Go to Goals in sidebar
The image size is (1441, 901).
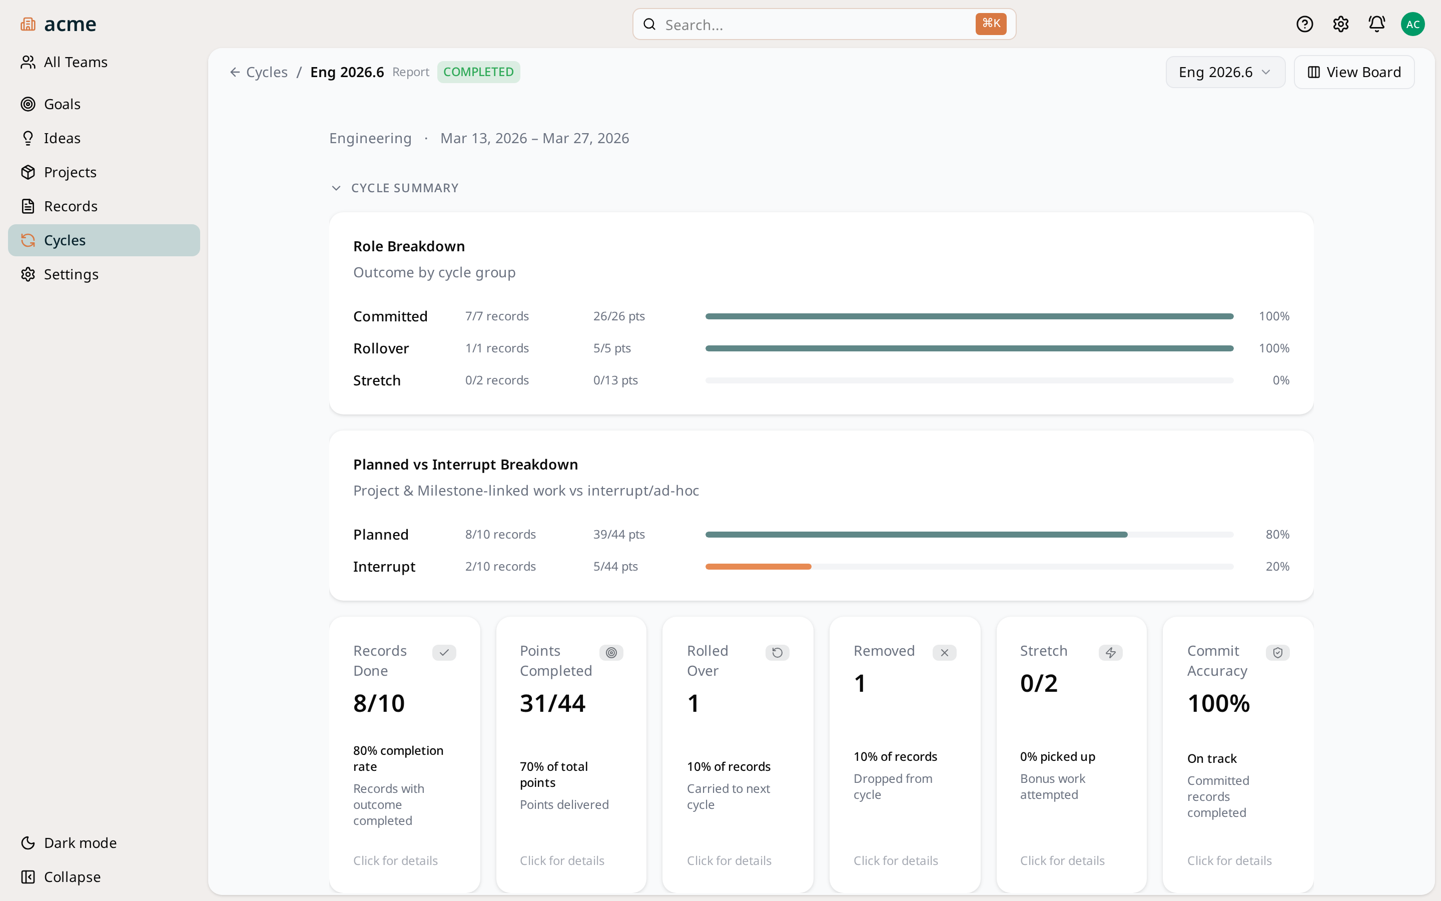point(62,104)
